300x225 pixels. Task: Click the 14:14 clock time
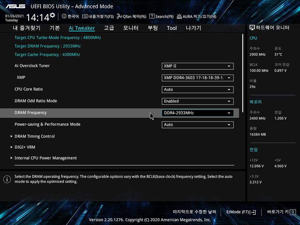pos(38,17)
